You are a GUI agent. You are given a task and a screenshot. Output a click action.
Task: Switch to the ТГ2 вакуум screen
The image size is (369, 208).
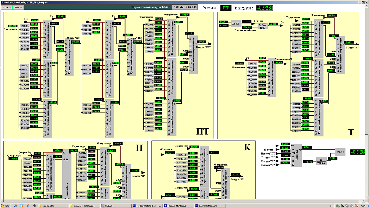point(18,7)
